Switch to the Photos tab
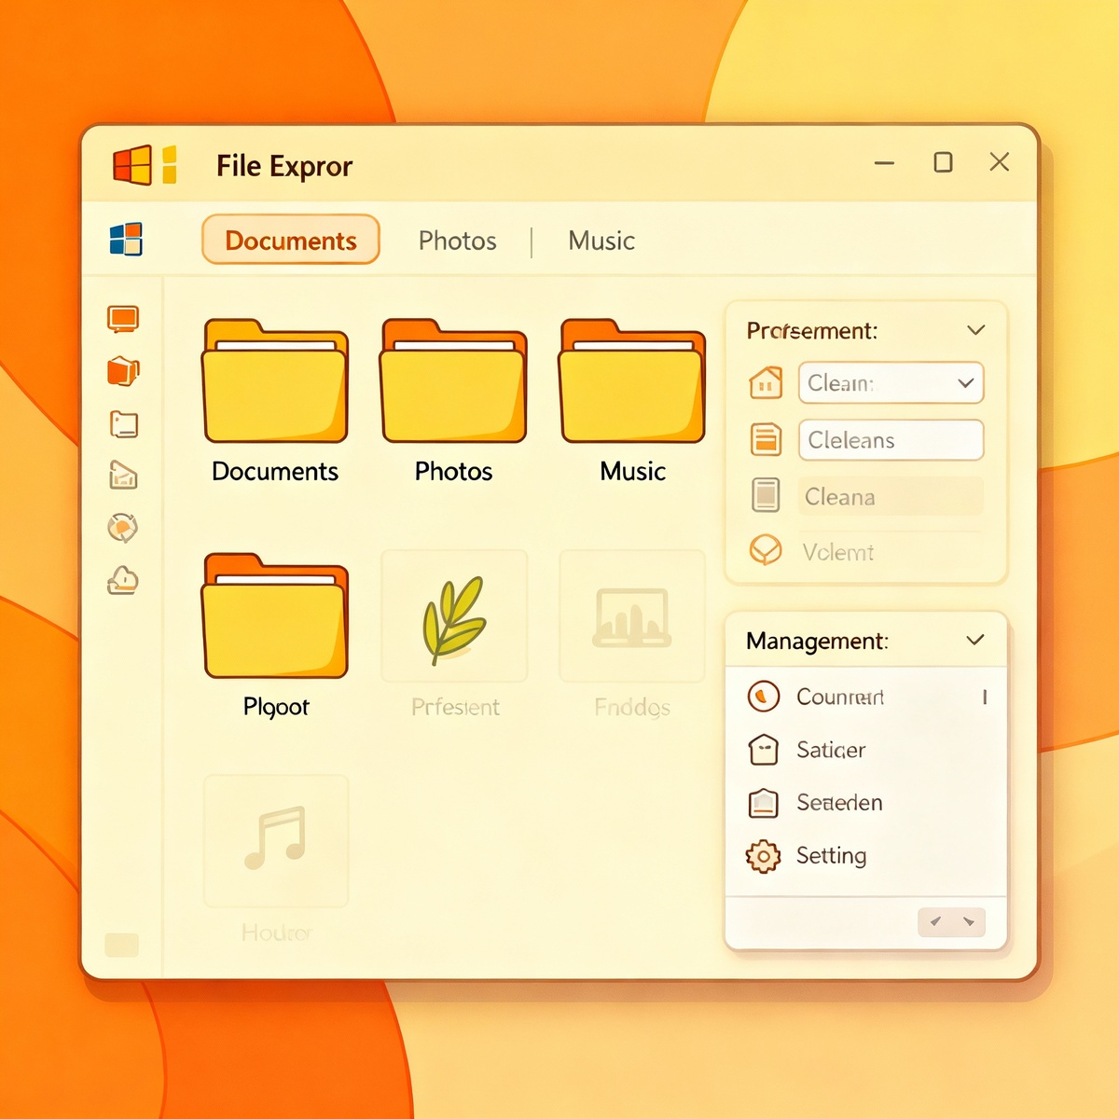Screen dimensions: 1119x1119 (457, 241)
